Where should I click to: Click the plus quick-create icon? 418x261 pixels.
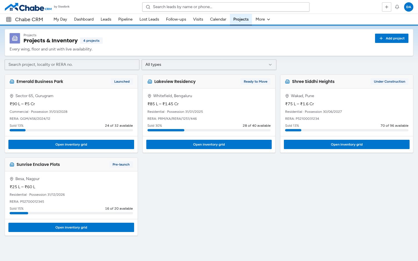[387, 7]
